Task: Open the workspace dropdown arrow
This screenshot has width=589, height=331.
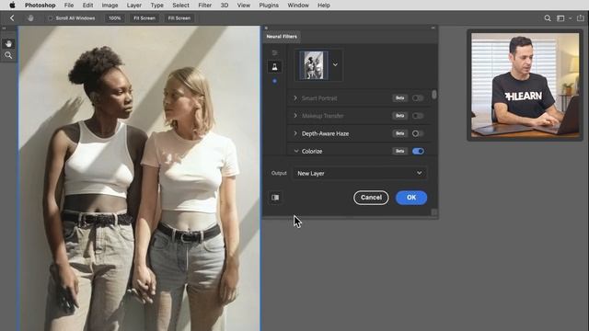Action: click(571, 18)
